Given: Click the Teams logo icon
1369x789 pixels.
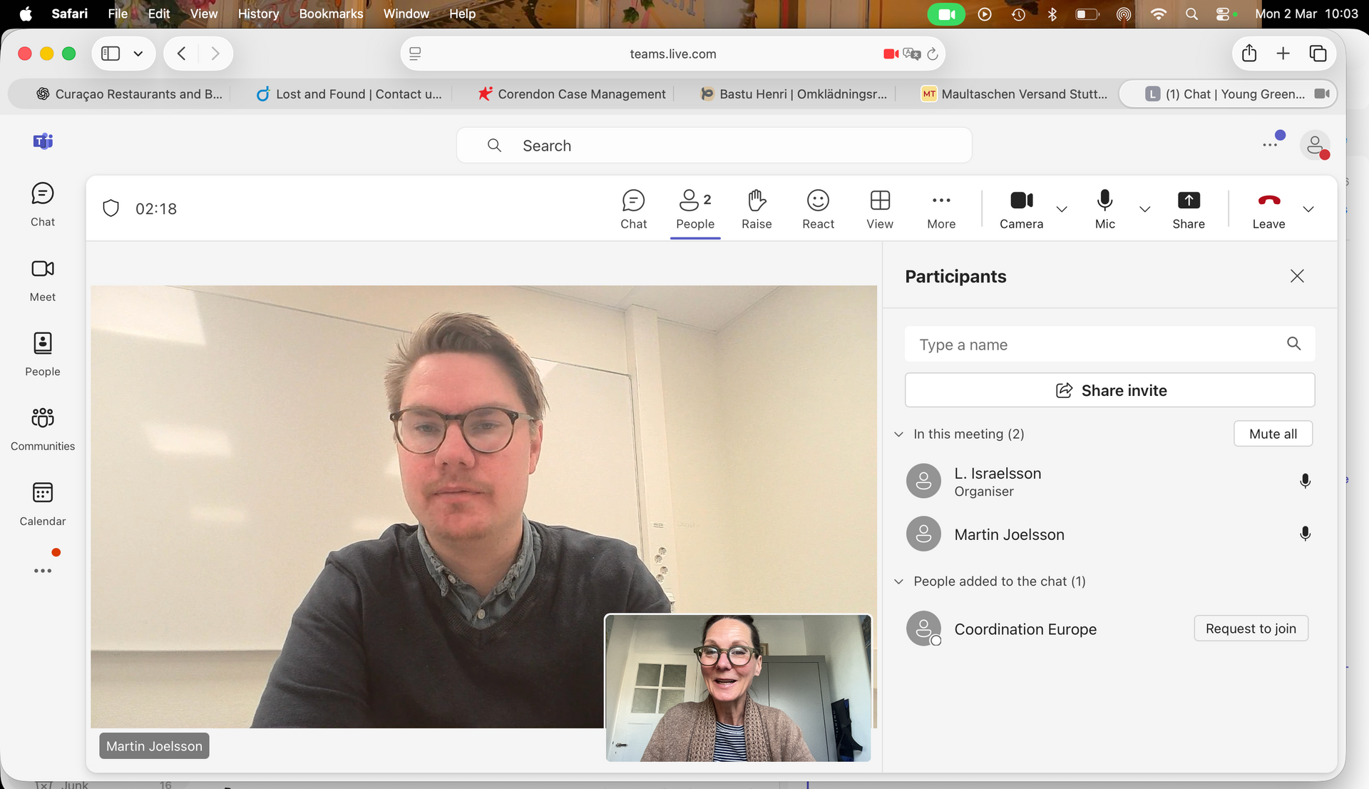Looking at the screenshot, I should (x=43, y=141).
